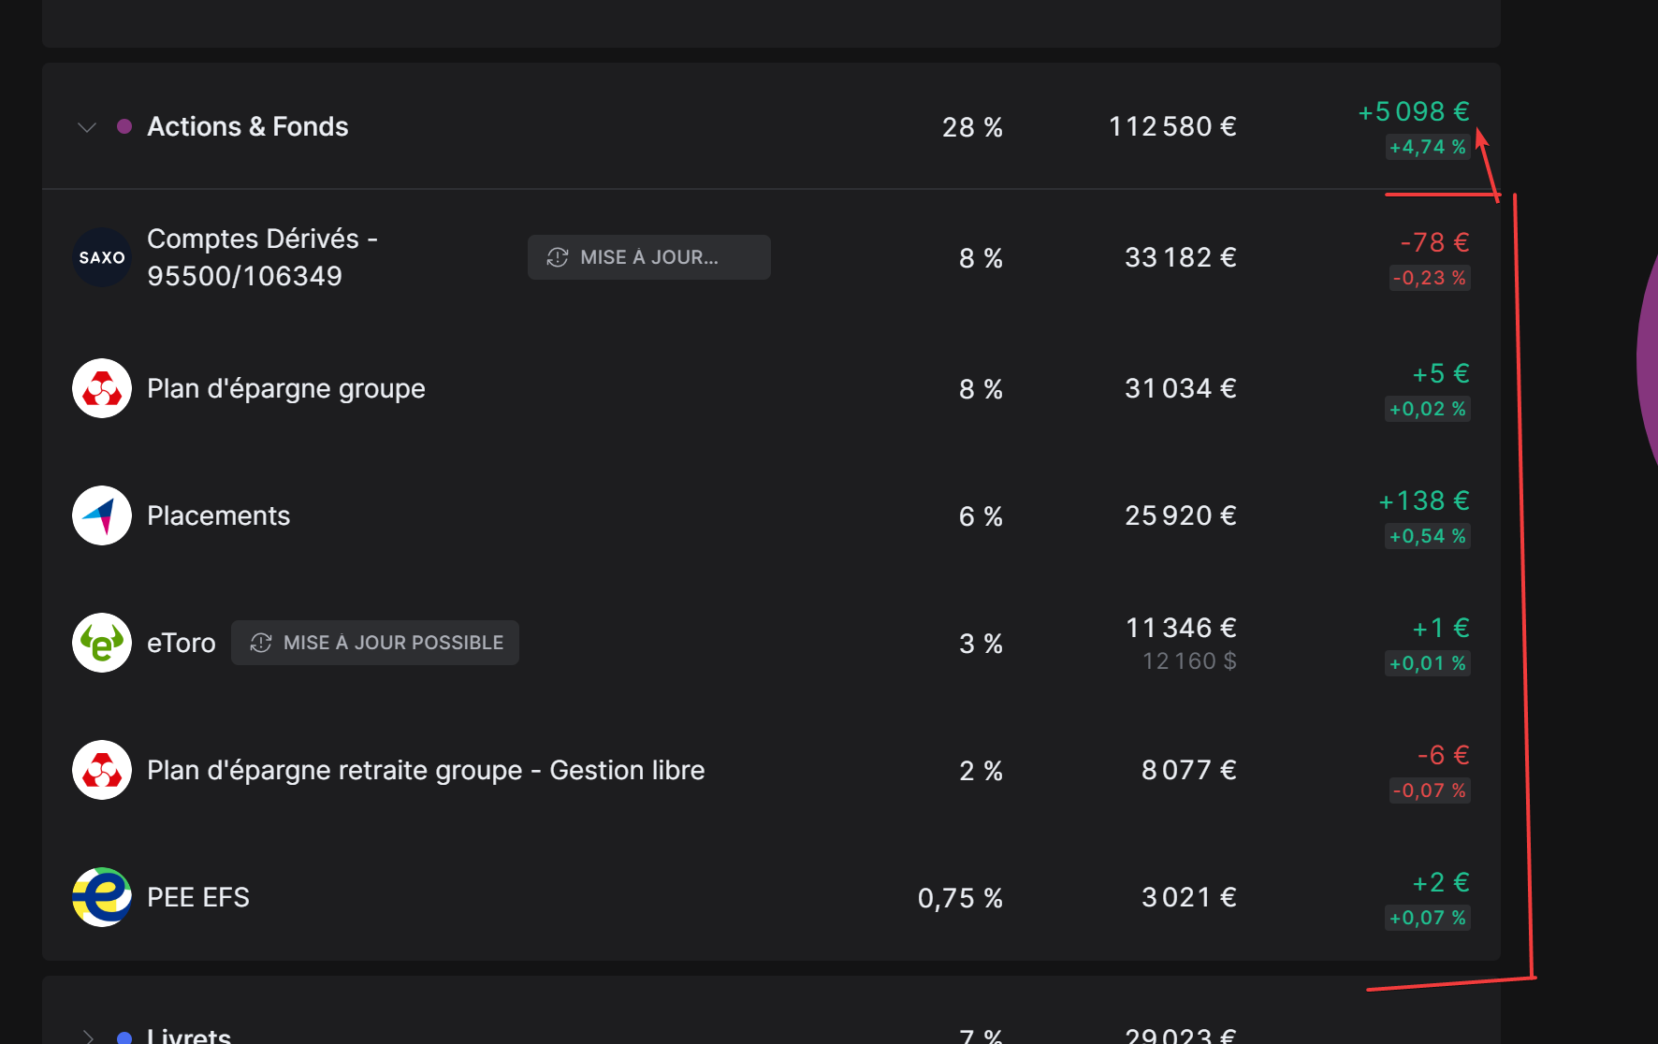Select the PEE EFS account name

198,897
